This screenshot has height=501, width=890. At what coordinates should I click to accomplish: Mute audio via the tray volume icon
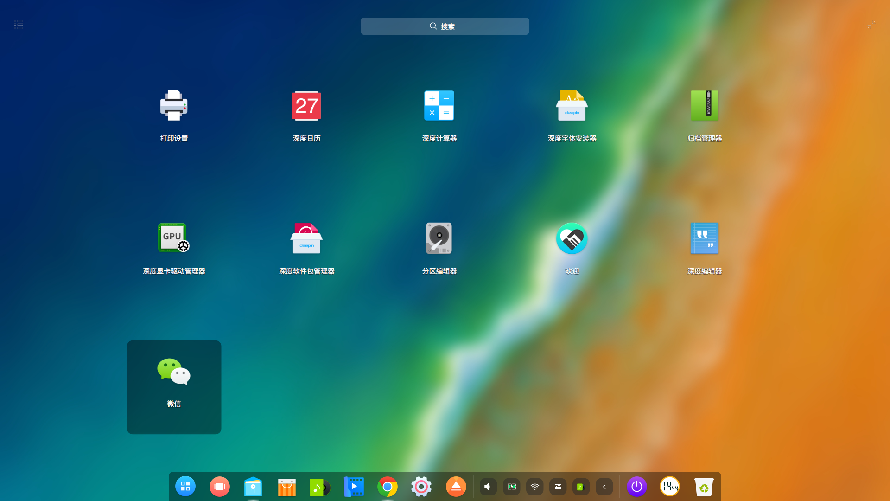point(488,487)
